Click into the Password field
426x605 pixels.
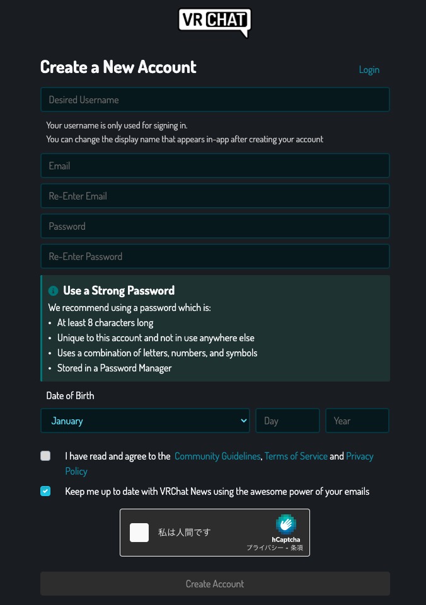(x=215, y=227)
